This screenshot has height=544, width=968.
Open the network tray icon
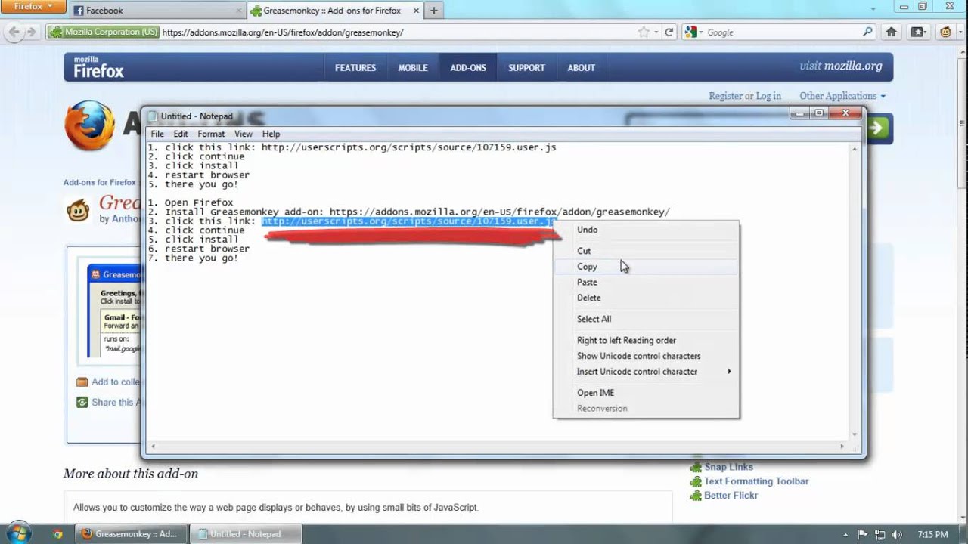(x=880, y=534)
